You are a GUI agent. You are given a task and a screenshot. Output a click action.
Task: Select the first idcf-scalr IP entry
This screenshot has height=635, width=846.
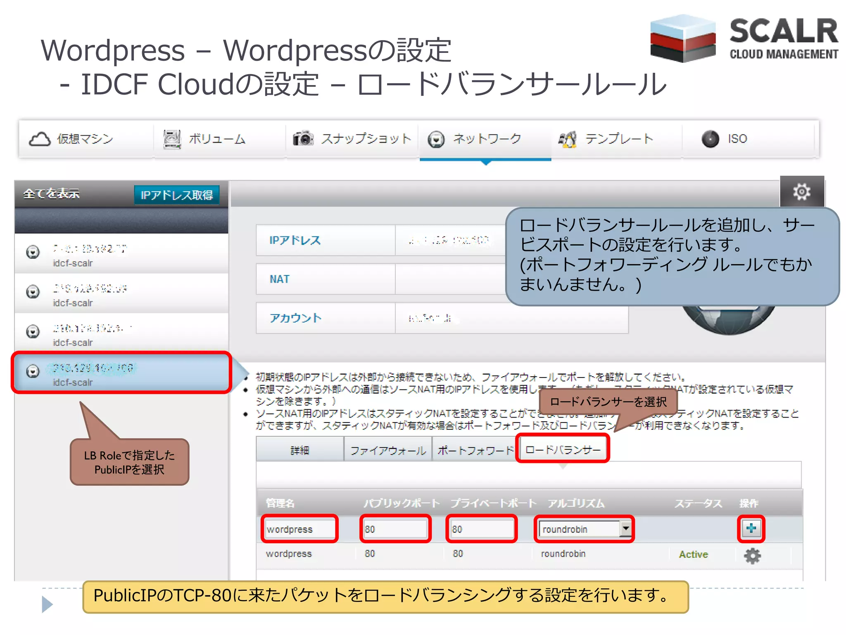(x=121, y=254)
